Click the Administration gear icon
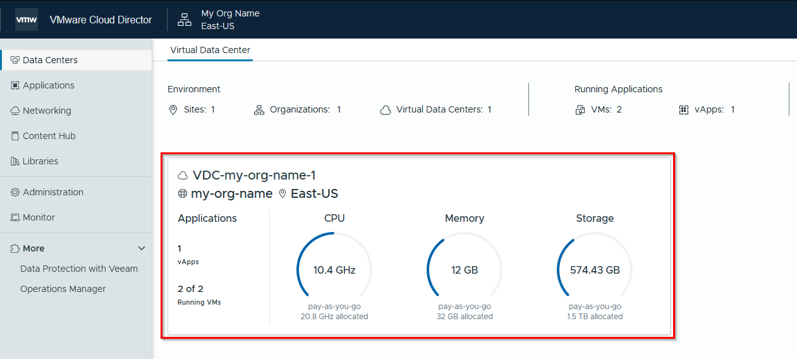The width and height of the screenshot is (797, 359). point(15,192)
